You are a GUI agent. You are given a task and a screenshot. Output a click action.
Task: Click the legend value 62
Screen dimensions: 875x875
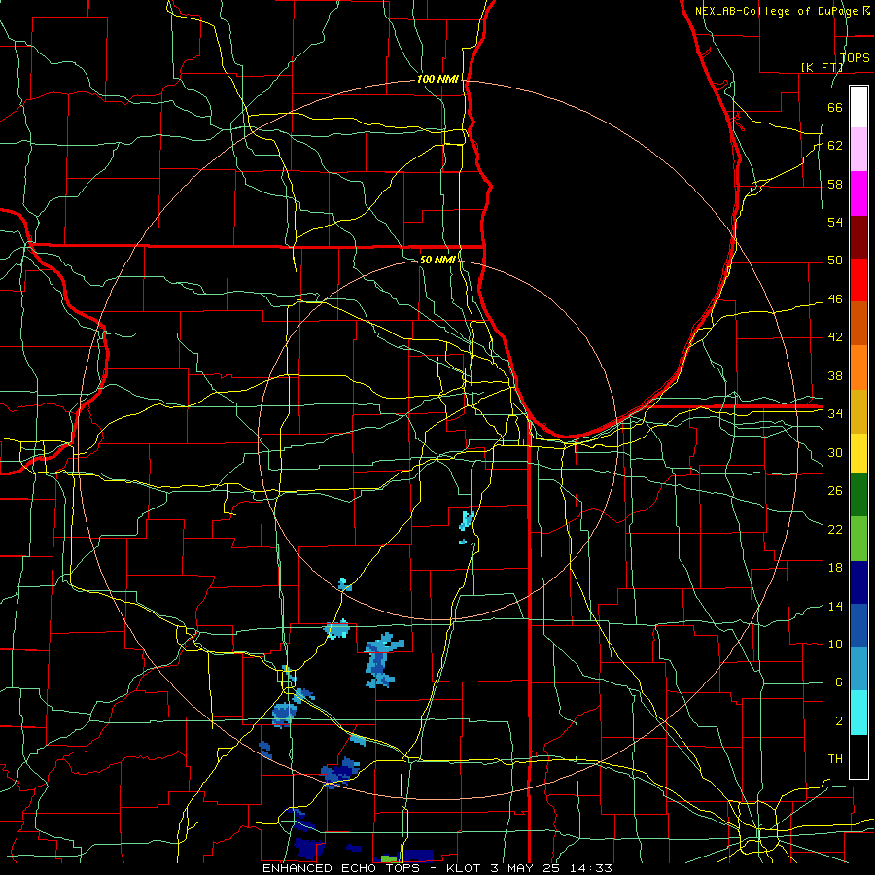(835, 145)
